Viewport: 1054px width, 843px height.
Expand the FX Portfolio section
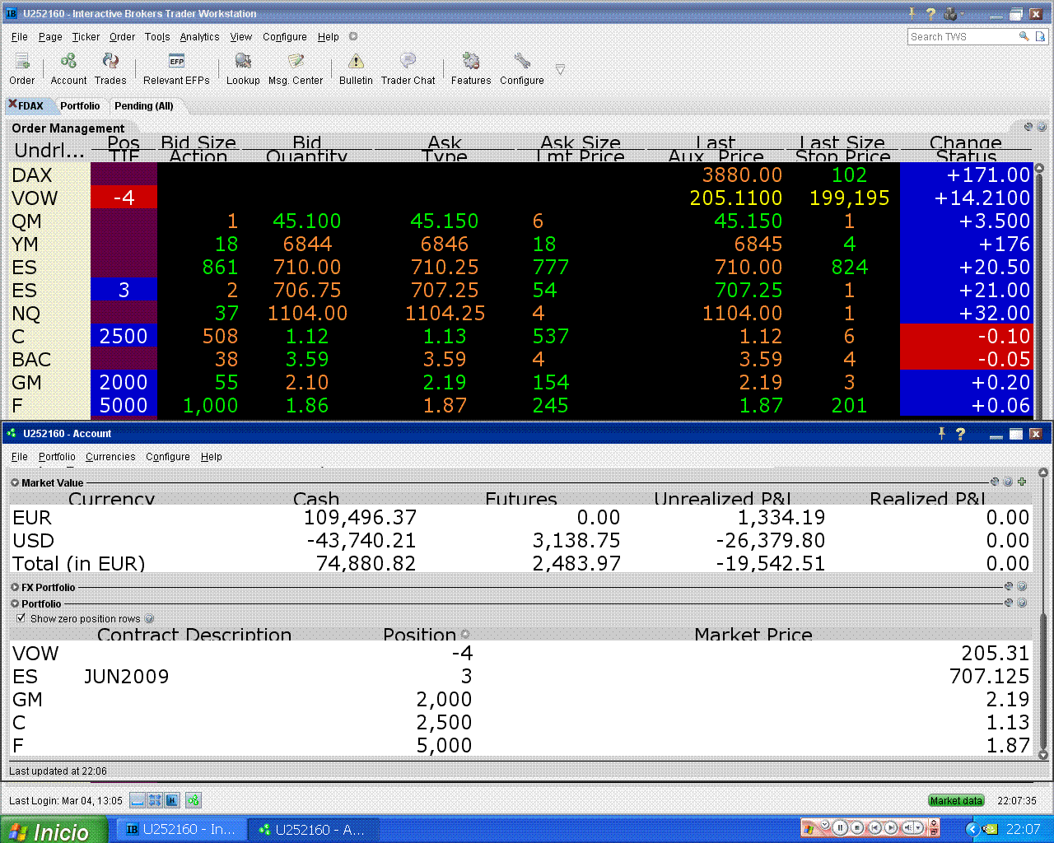click(x=15, y=588)
